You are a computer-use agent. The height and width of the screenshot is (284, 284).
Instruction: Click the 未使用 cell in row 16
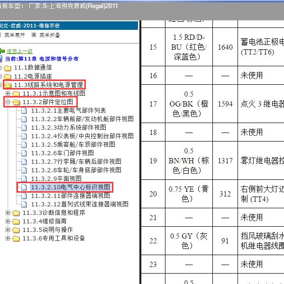(x=261, y=75)
